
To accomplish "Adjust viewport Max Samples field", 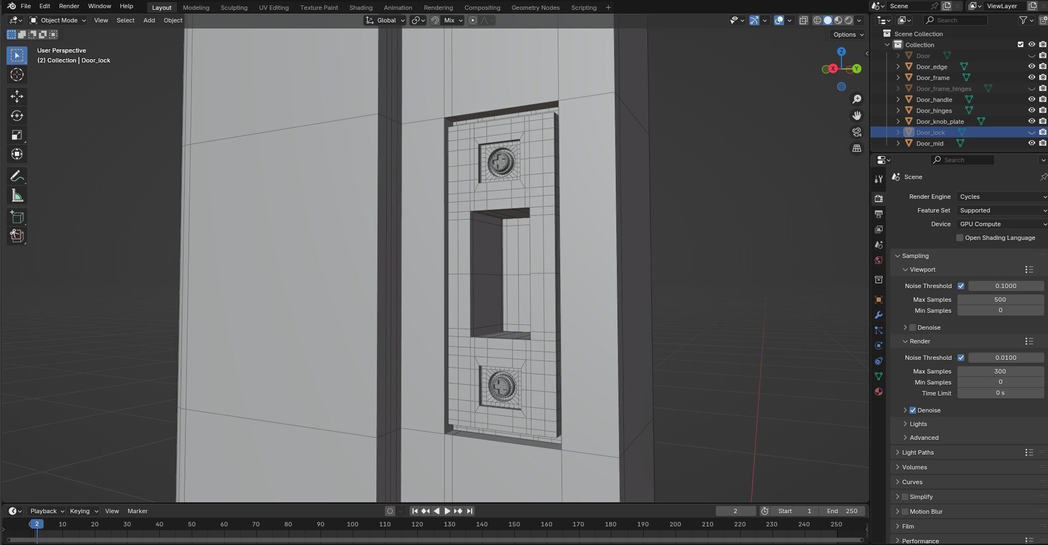I will point(1000,300).
